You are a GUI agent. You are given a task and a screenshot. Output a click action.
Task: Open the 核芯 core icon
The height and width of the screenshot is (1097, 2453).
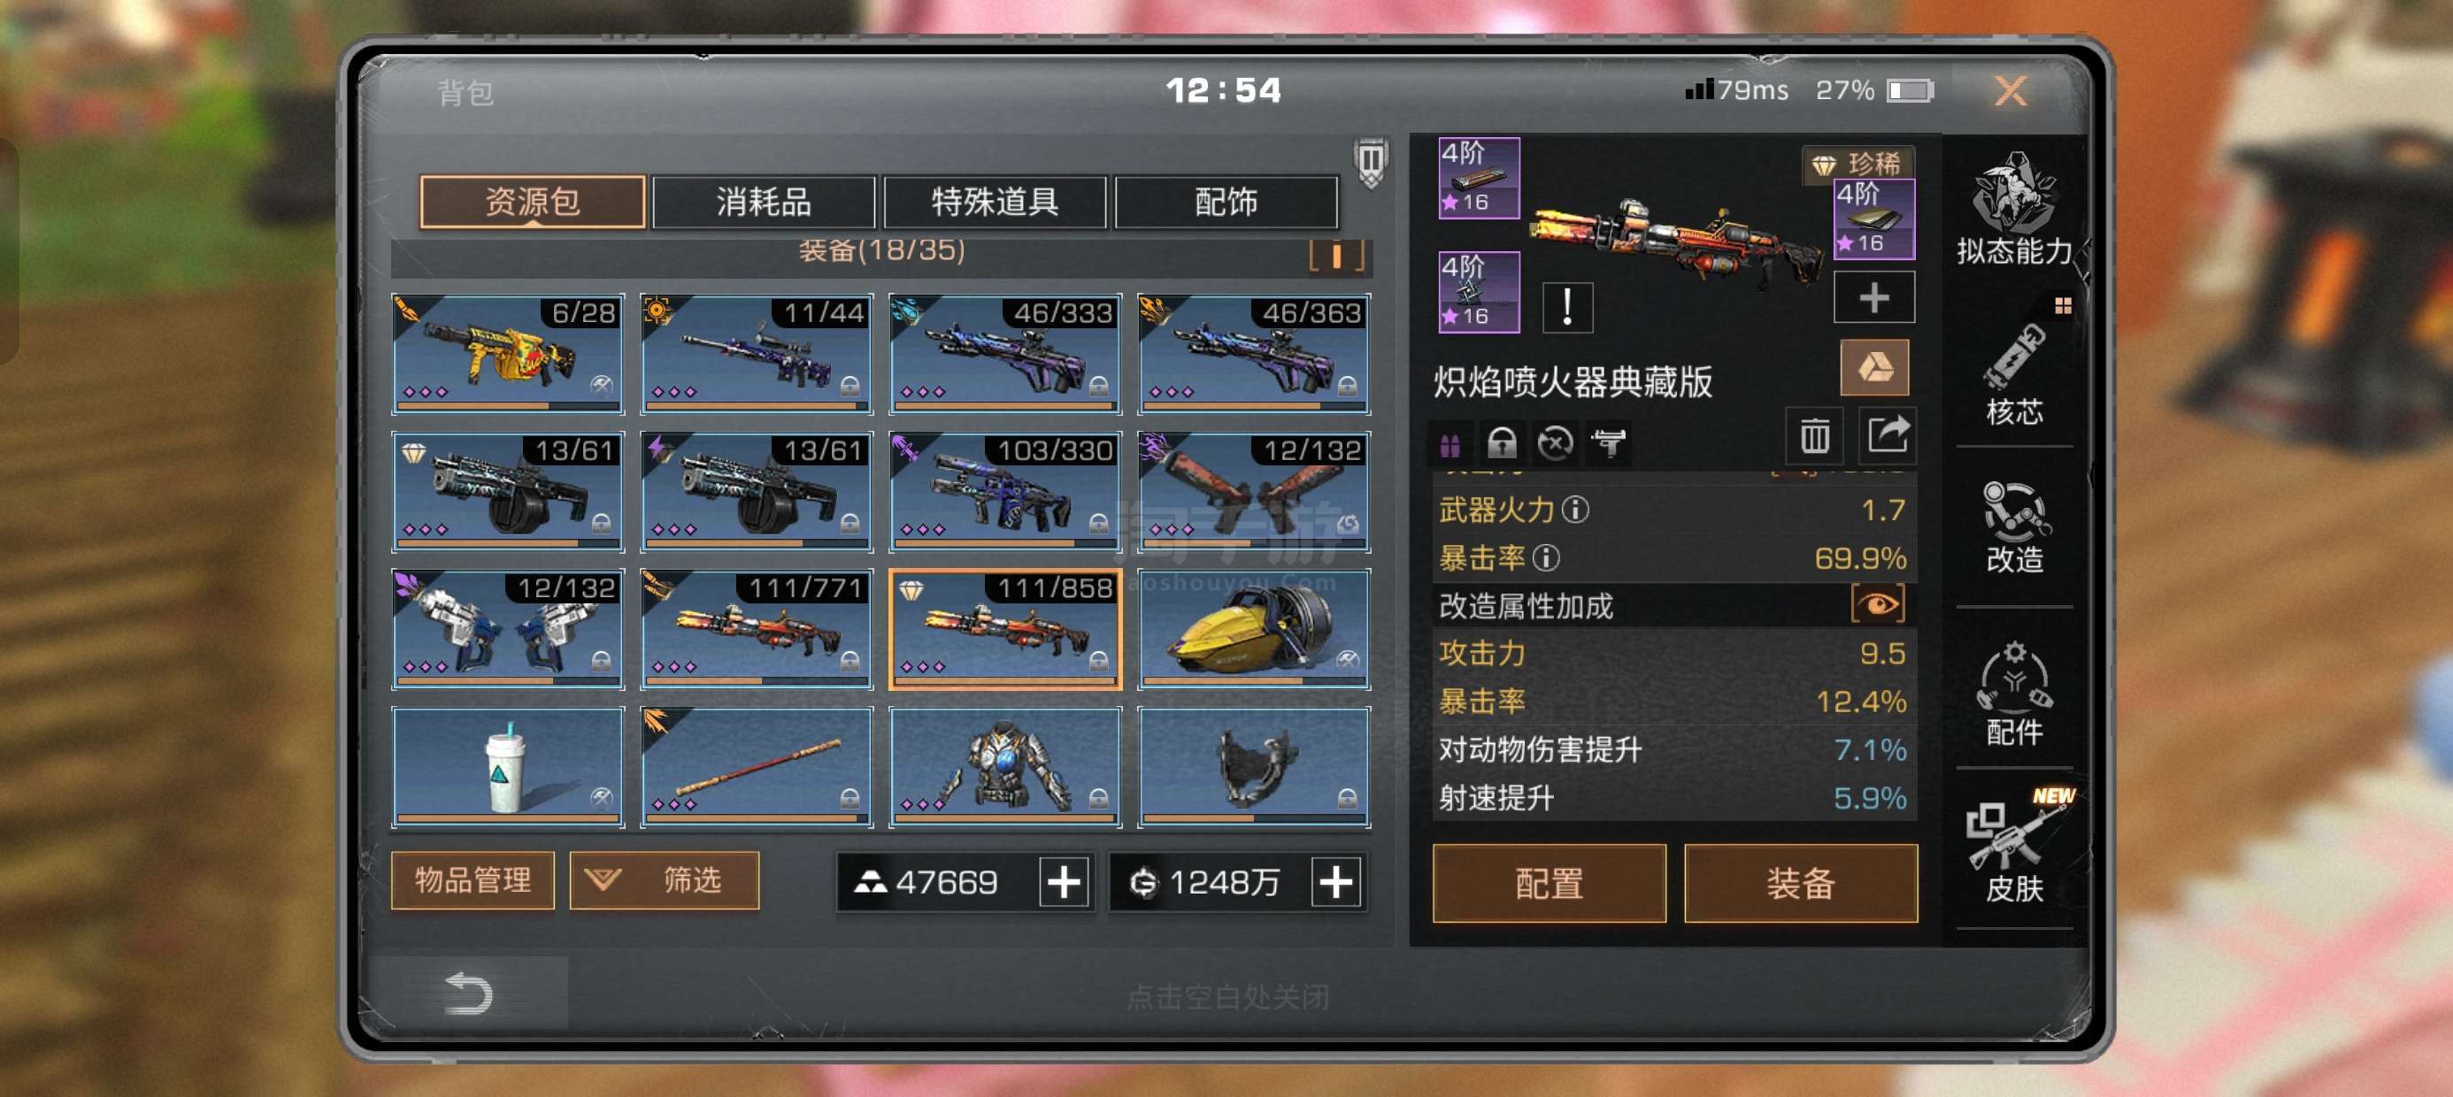(2013, 374)
